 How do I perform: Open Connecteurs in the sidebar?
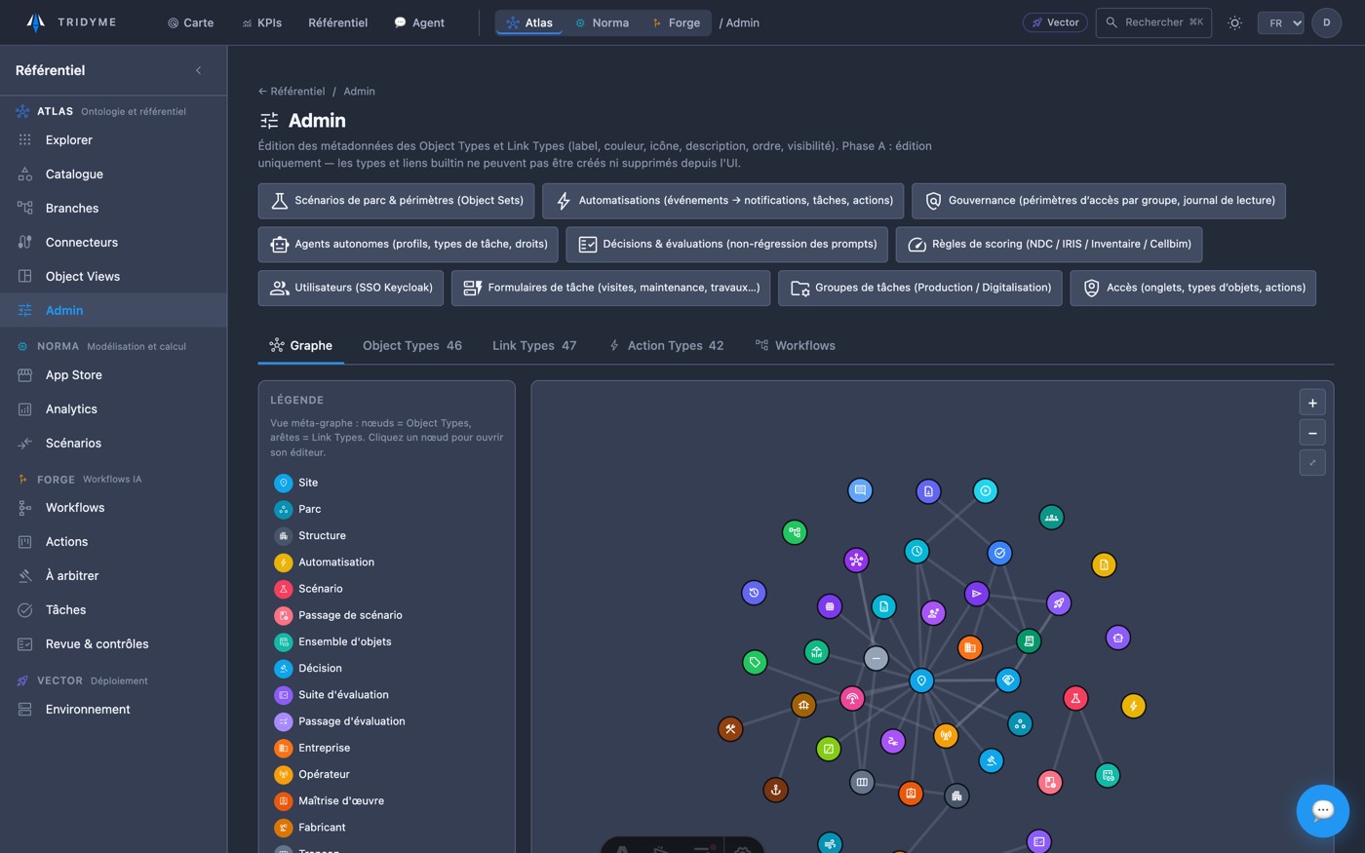tap(113, 242)
